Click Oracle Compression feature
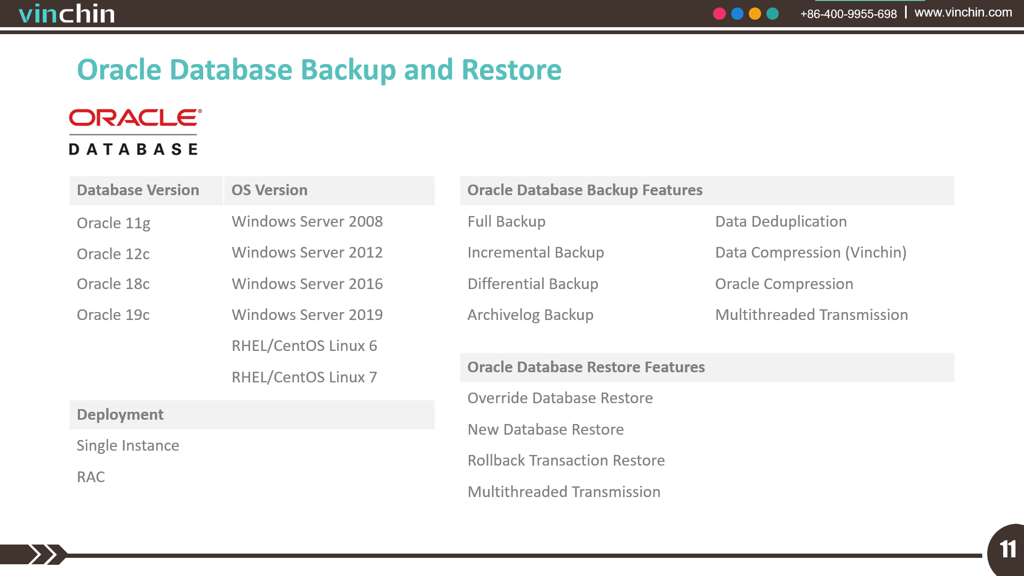 [784, 284]
